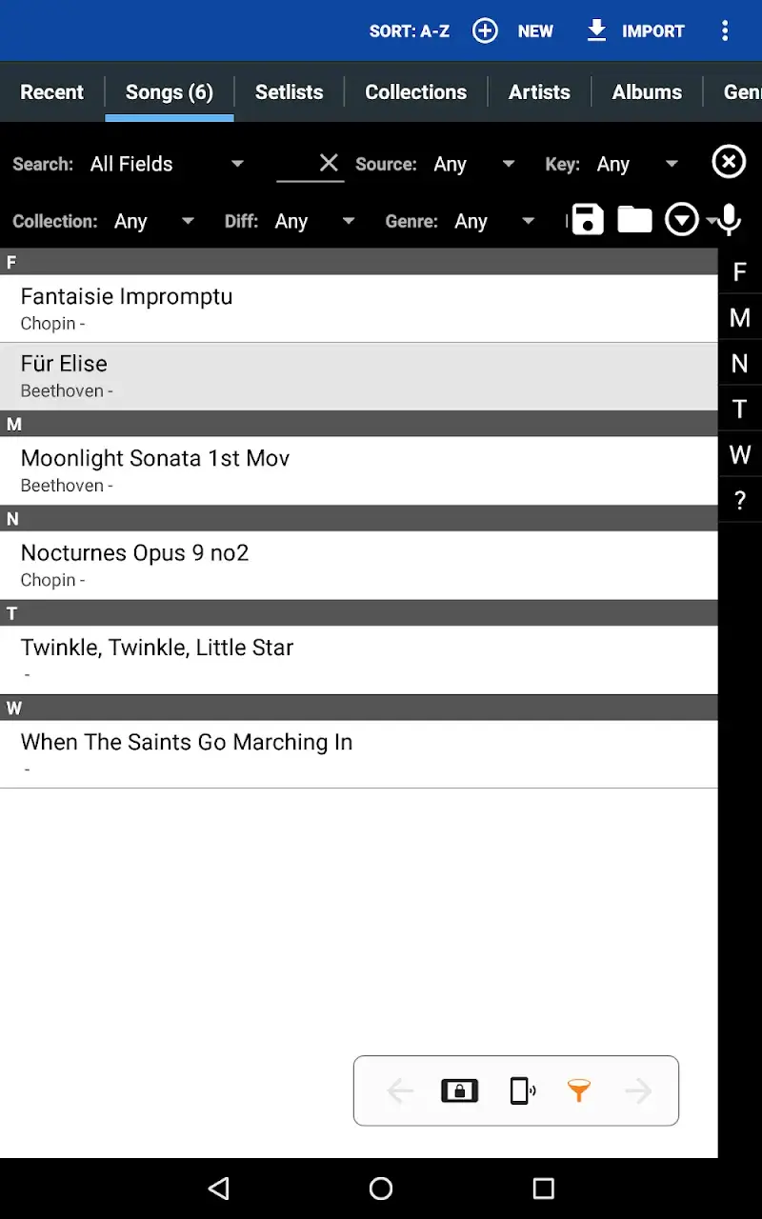The width and height of the screenshot is (762, 1219).
Task: Clear the search text with the X
Action: [329, 162]
